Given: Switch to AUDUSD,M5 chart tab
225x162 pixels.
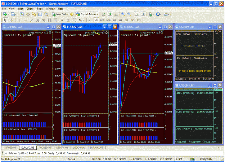Looking at the screenshot, I should tap(45, 148).
